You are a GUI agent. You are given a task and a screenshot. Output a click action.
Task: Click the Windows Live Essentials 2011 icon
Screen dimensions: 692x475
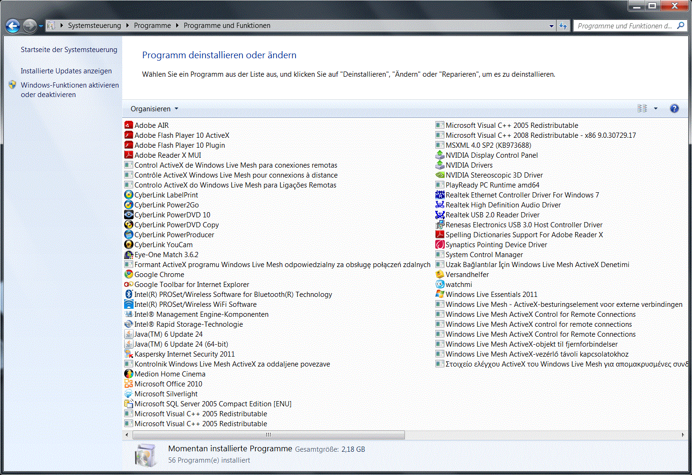(440, 294)
